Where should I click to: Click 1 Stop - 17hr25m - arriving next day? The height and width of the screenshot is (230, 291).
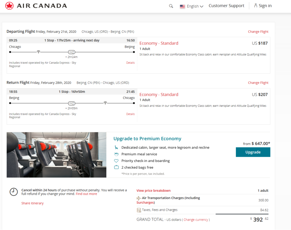pyautogui.click(x=72, y=40)
